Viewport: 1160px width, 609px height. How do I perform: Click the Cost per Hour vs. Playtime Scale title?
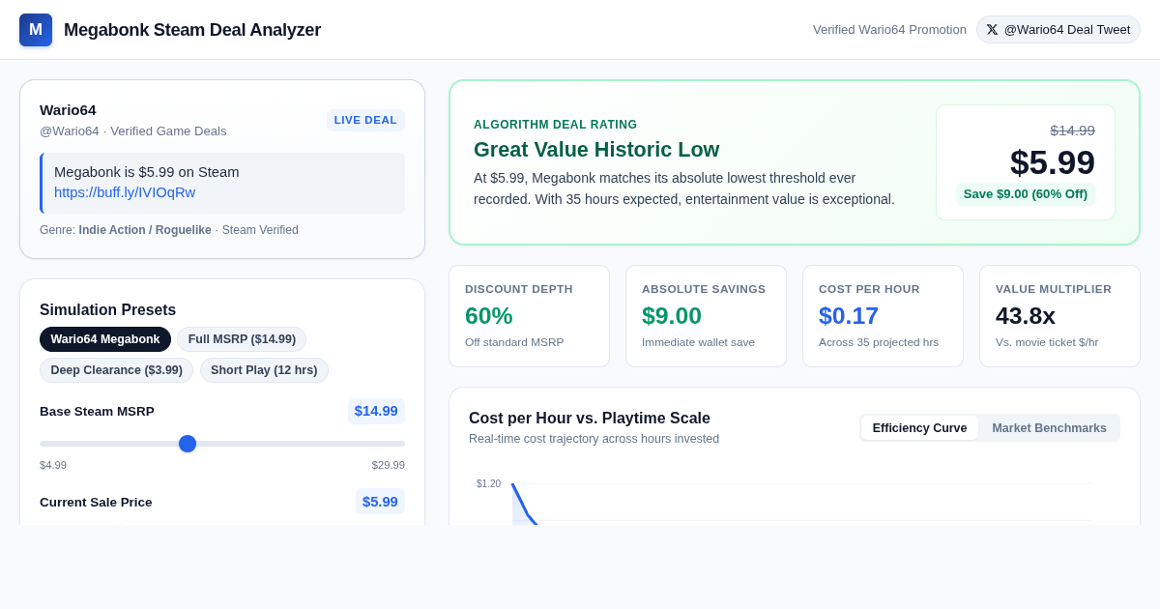pos(590,419)
